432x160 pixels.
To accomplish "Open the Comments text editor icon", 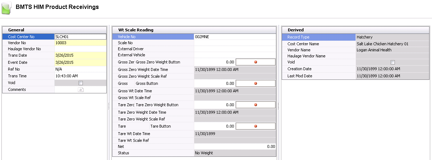I will click(81, 90).
